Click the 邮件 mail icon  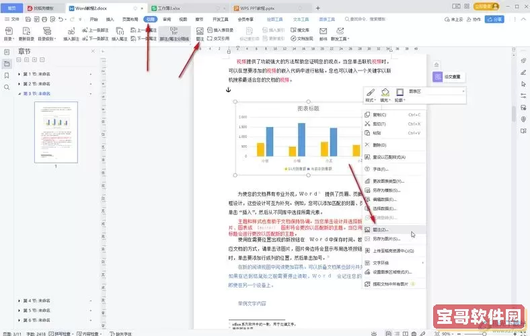point(323,34)
